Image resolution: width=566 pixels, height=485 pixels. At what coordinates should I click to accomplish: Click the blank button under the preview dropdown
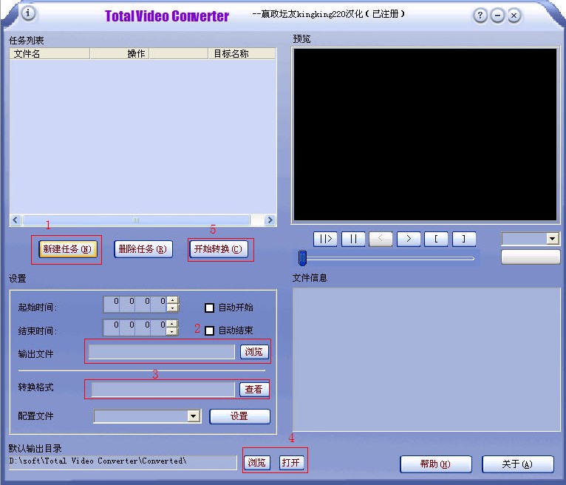point(531,257)
